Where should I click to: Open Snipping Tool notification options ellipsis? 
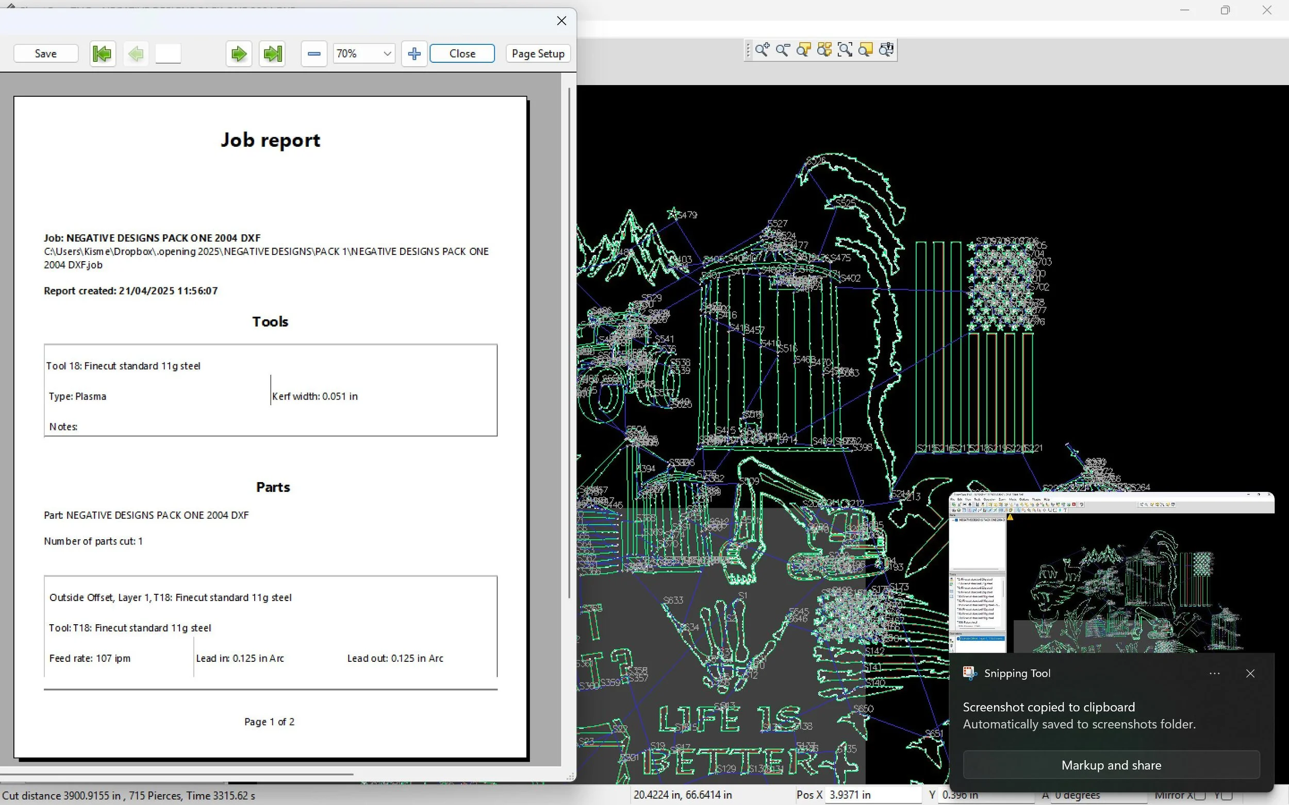pos(1214,674)
